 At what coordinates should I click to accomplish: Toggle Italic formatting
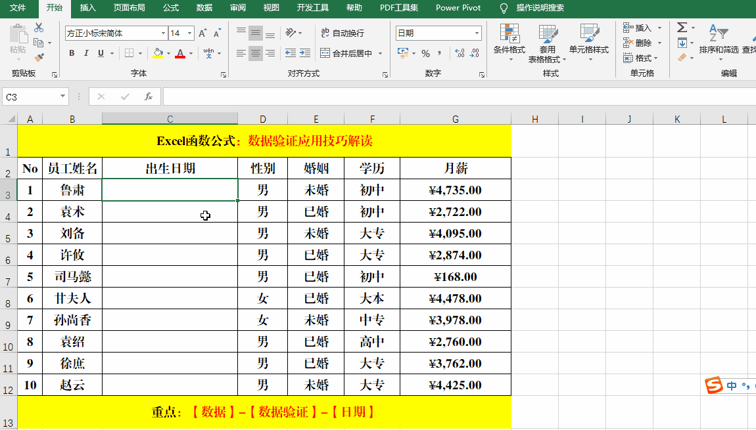pyautogui.click(x=86, y=53)
